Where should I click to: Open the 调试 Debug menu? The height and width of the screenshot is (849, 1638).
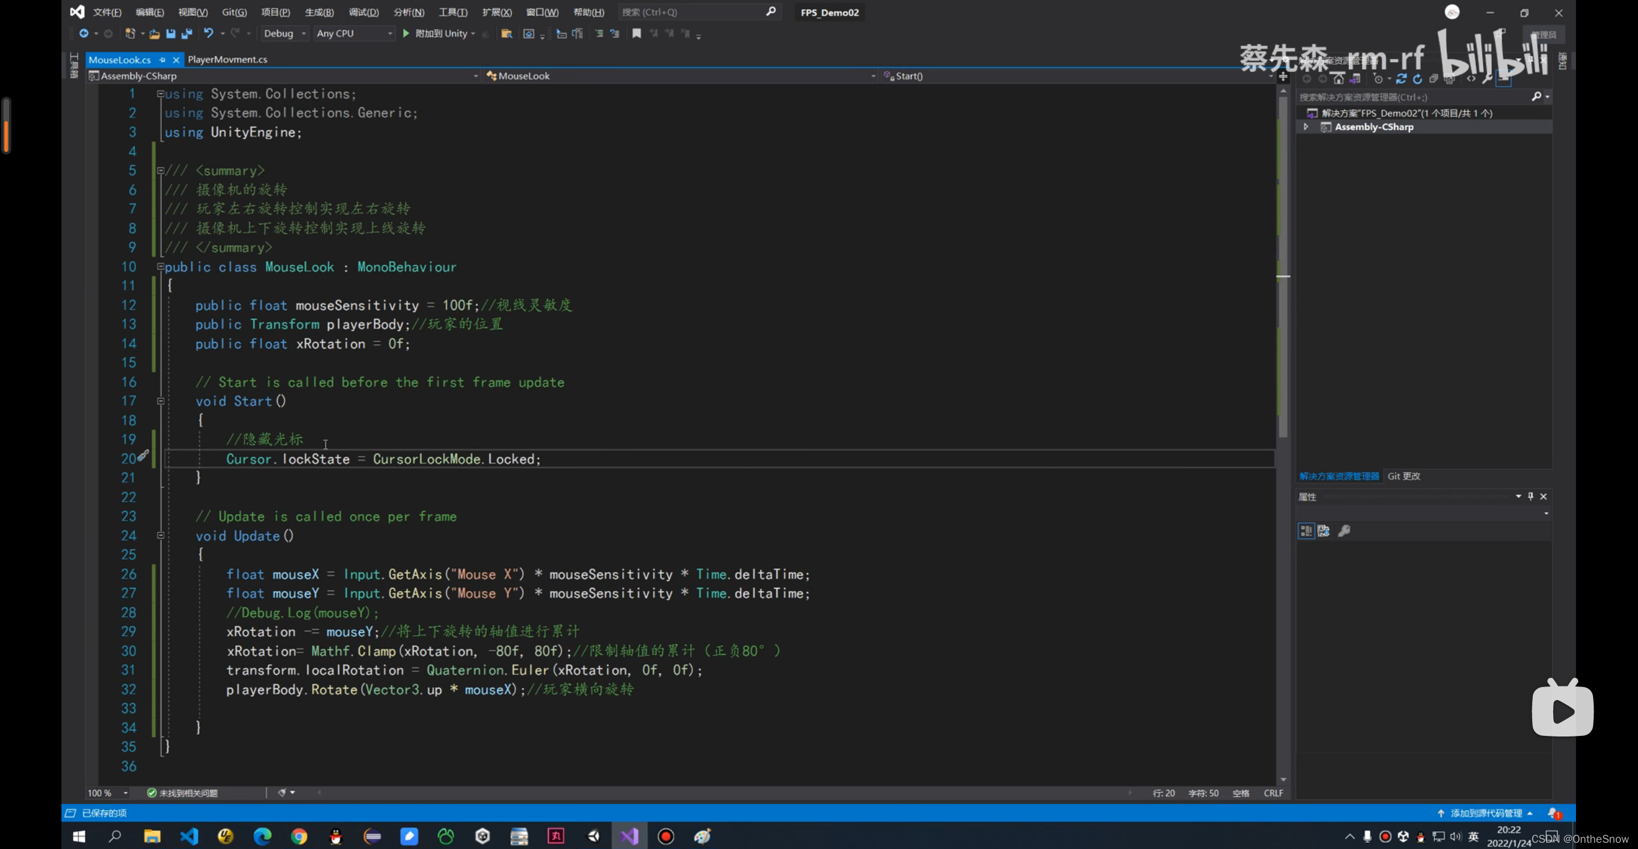[364, 11]
